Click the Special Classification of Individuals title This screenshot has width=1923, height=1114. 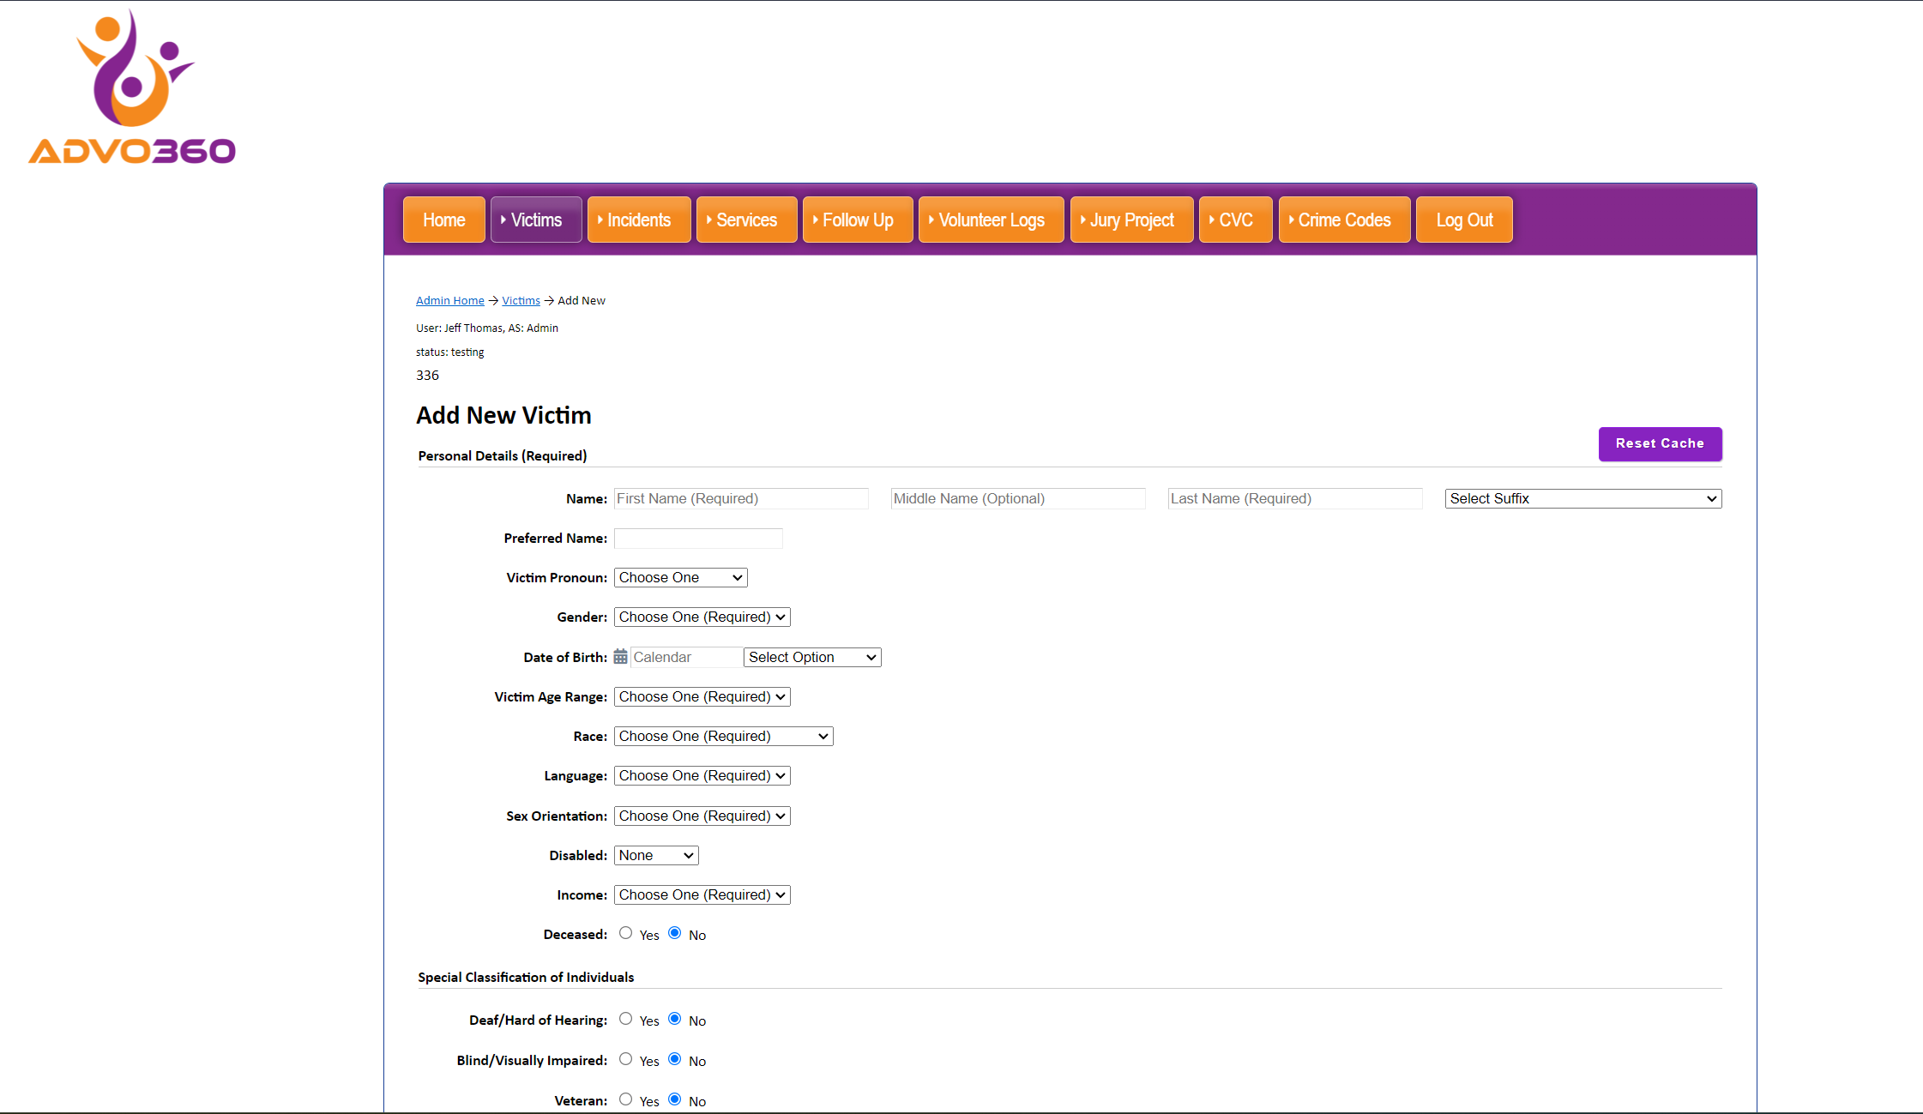click(x=526, y=978)
